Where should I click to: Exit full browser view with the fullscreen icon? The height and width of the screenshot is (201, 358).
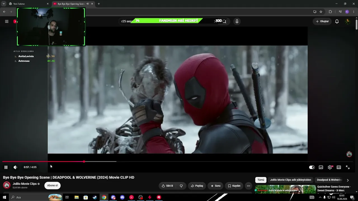pyautogui.click(x=348, y=167)
